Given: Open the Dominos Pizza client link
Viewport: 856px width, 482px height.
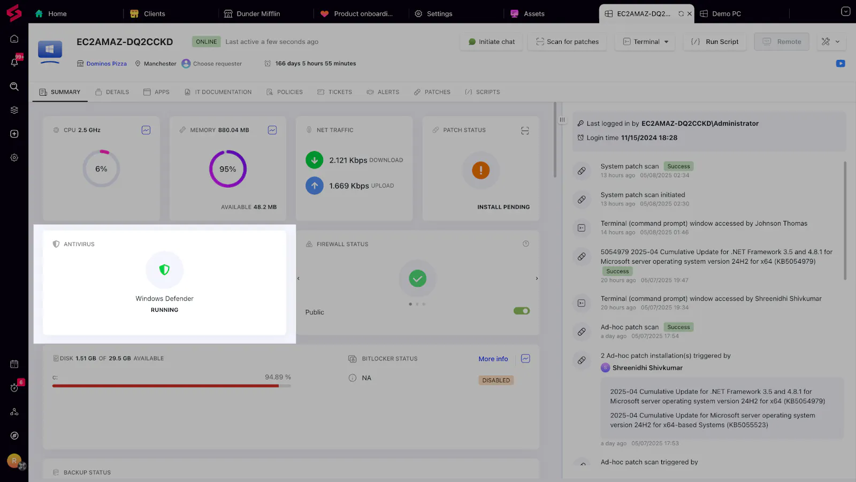Looking at the screenshot, I should click(106, 64).
